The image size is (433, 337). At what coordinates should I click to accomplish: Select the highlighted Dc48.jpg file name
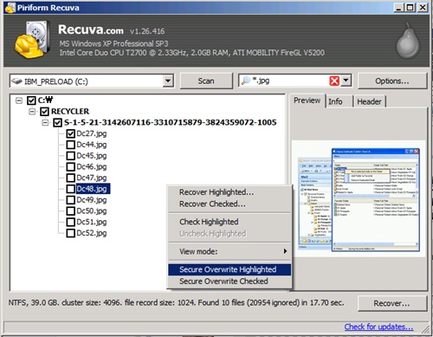click(x=93, y=189)
